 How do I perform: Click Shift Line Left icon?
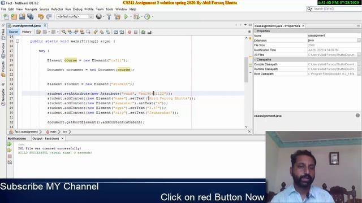tap(115, 32)
